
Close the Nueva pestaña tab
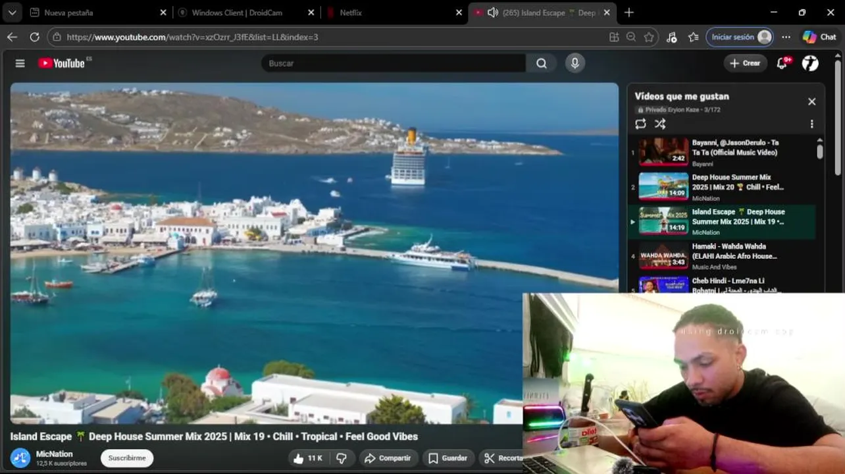(163, 13)
